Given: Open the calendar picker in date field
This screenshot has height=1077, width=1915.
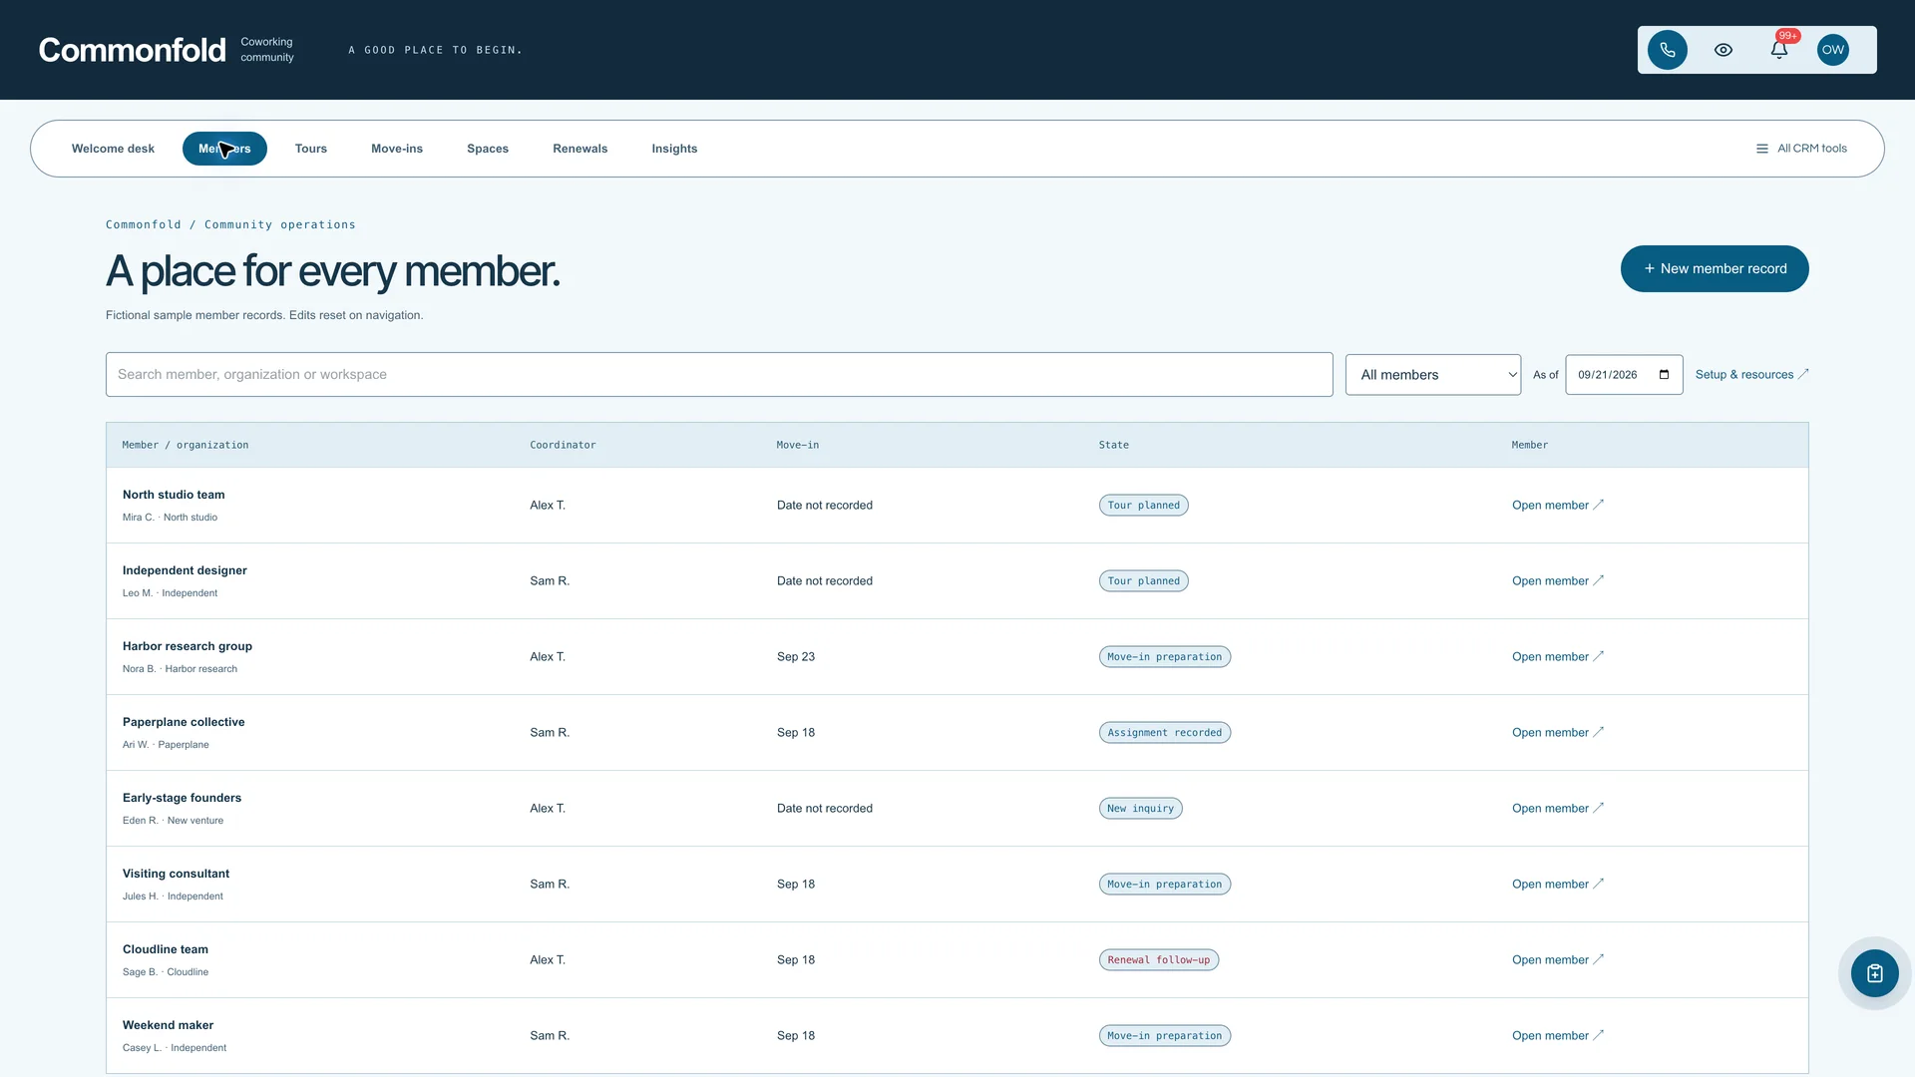Looking at the screenshot, I should coord(1664,375).
